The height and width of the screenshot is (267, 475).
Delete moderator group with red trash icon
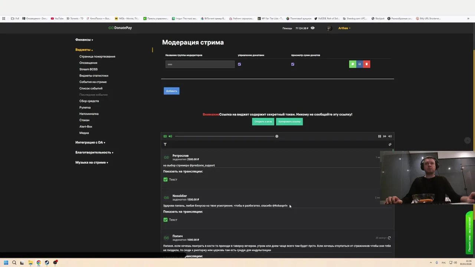[x=366, y=64]
